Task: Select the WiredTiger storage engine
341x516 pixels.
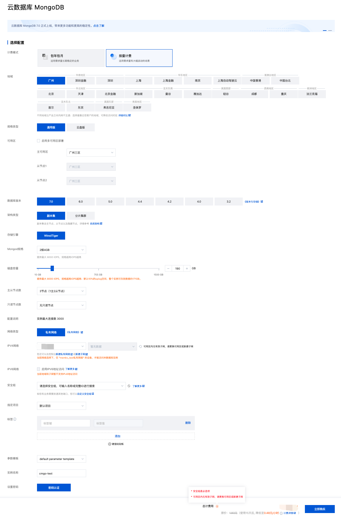Action: pos(51,236)
